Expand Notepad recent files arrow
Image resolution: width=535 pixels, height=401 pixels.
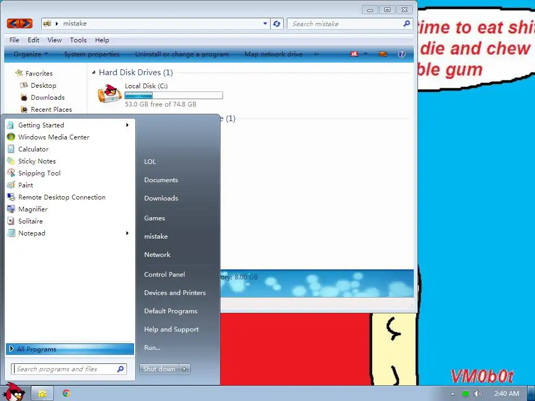click(x=127, y=233)
